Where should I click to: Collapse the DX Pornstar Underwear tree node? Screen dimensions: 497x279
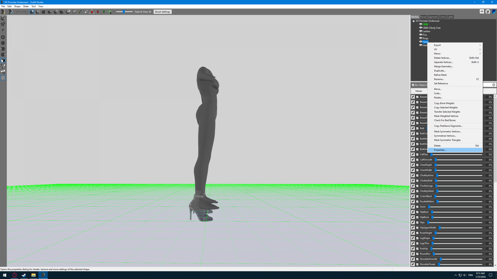(414, 21)
